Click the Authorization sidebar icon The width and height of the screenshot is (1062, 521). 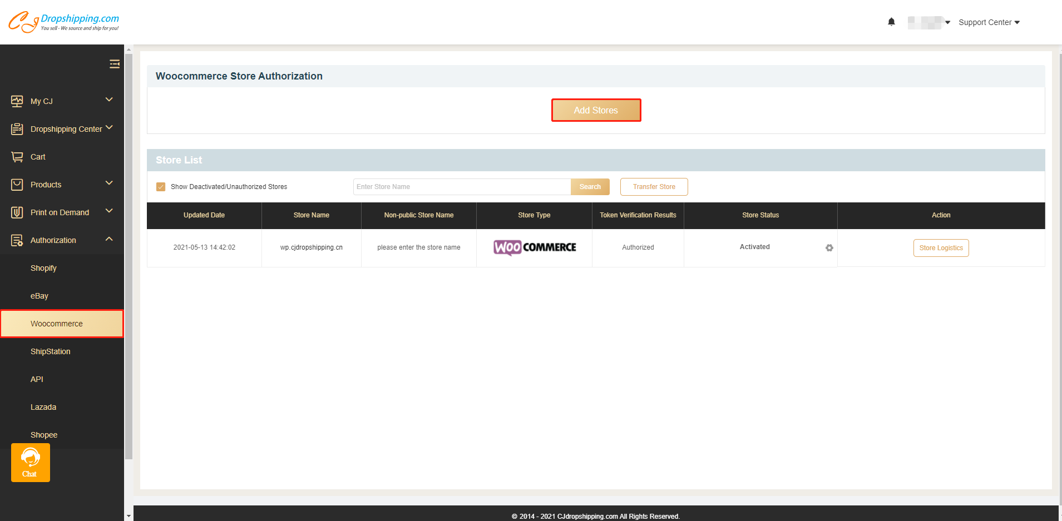click(17, 240)
